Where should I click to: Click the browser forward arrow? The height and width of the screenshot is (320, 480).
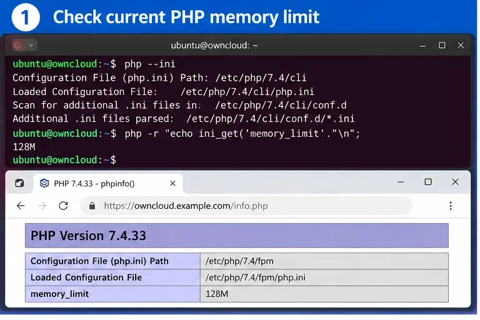coord(42,206)
